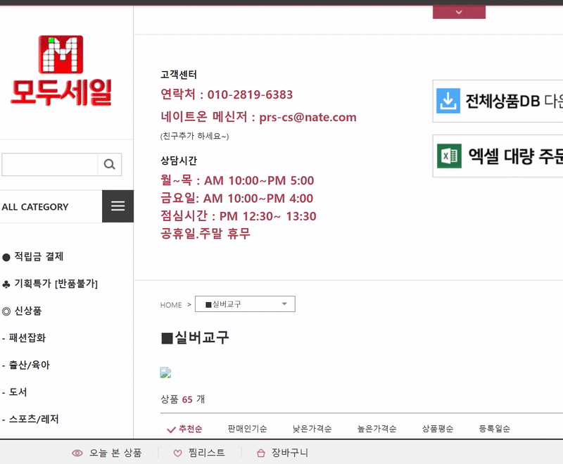Open the ■실버교구 category dropdown
563x464 pixels.
click(245, 303)
